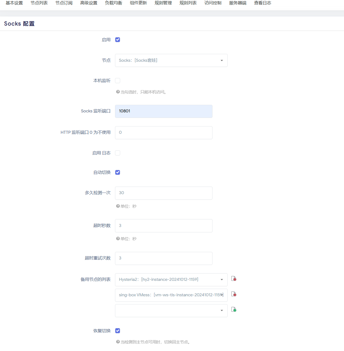Enable the 本机监听 checkbox
344x351 pixels.
[x=118, y=81]
